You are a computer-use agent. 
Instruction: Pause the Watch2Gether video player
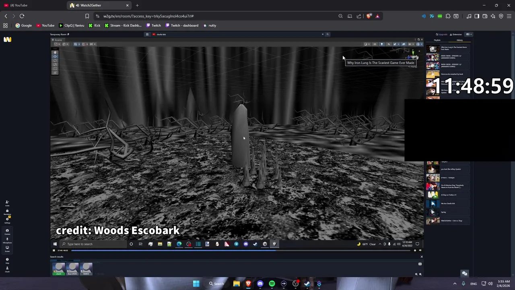54,250
